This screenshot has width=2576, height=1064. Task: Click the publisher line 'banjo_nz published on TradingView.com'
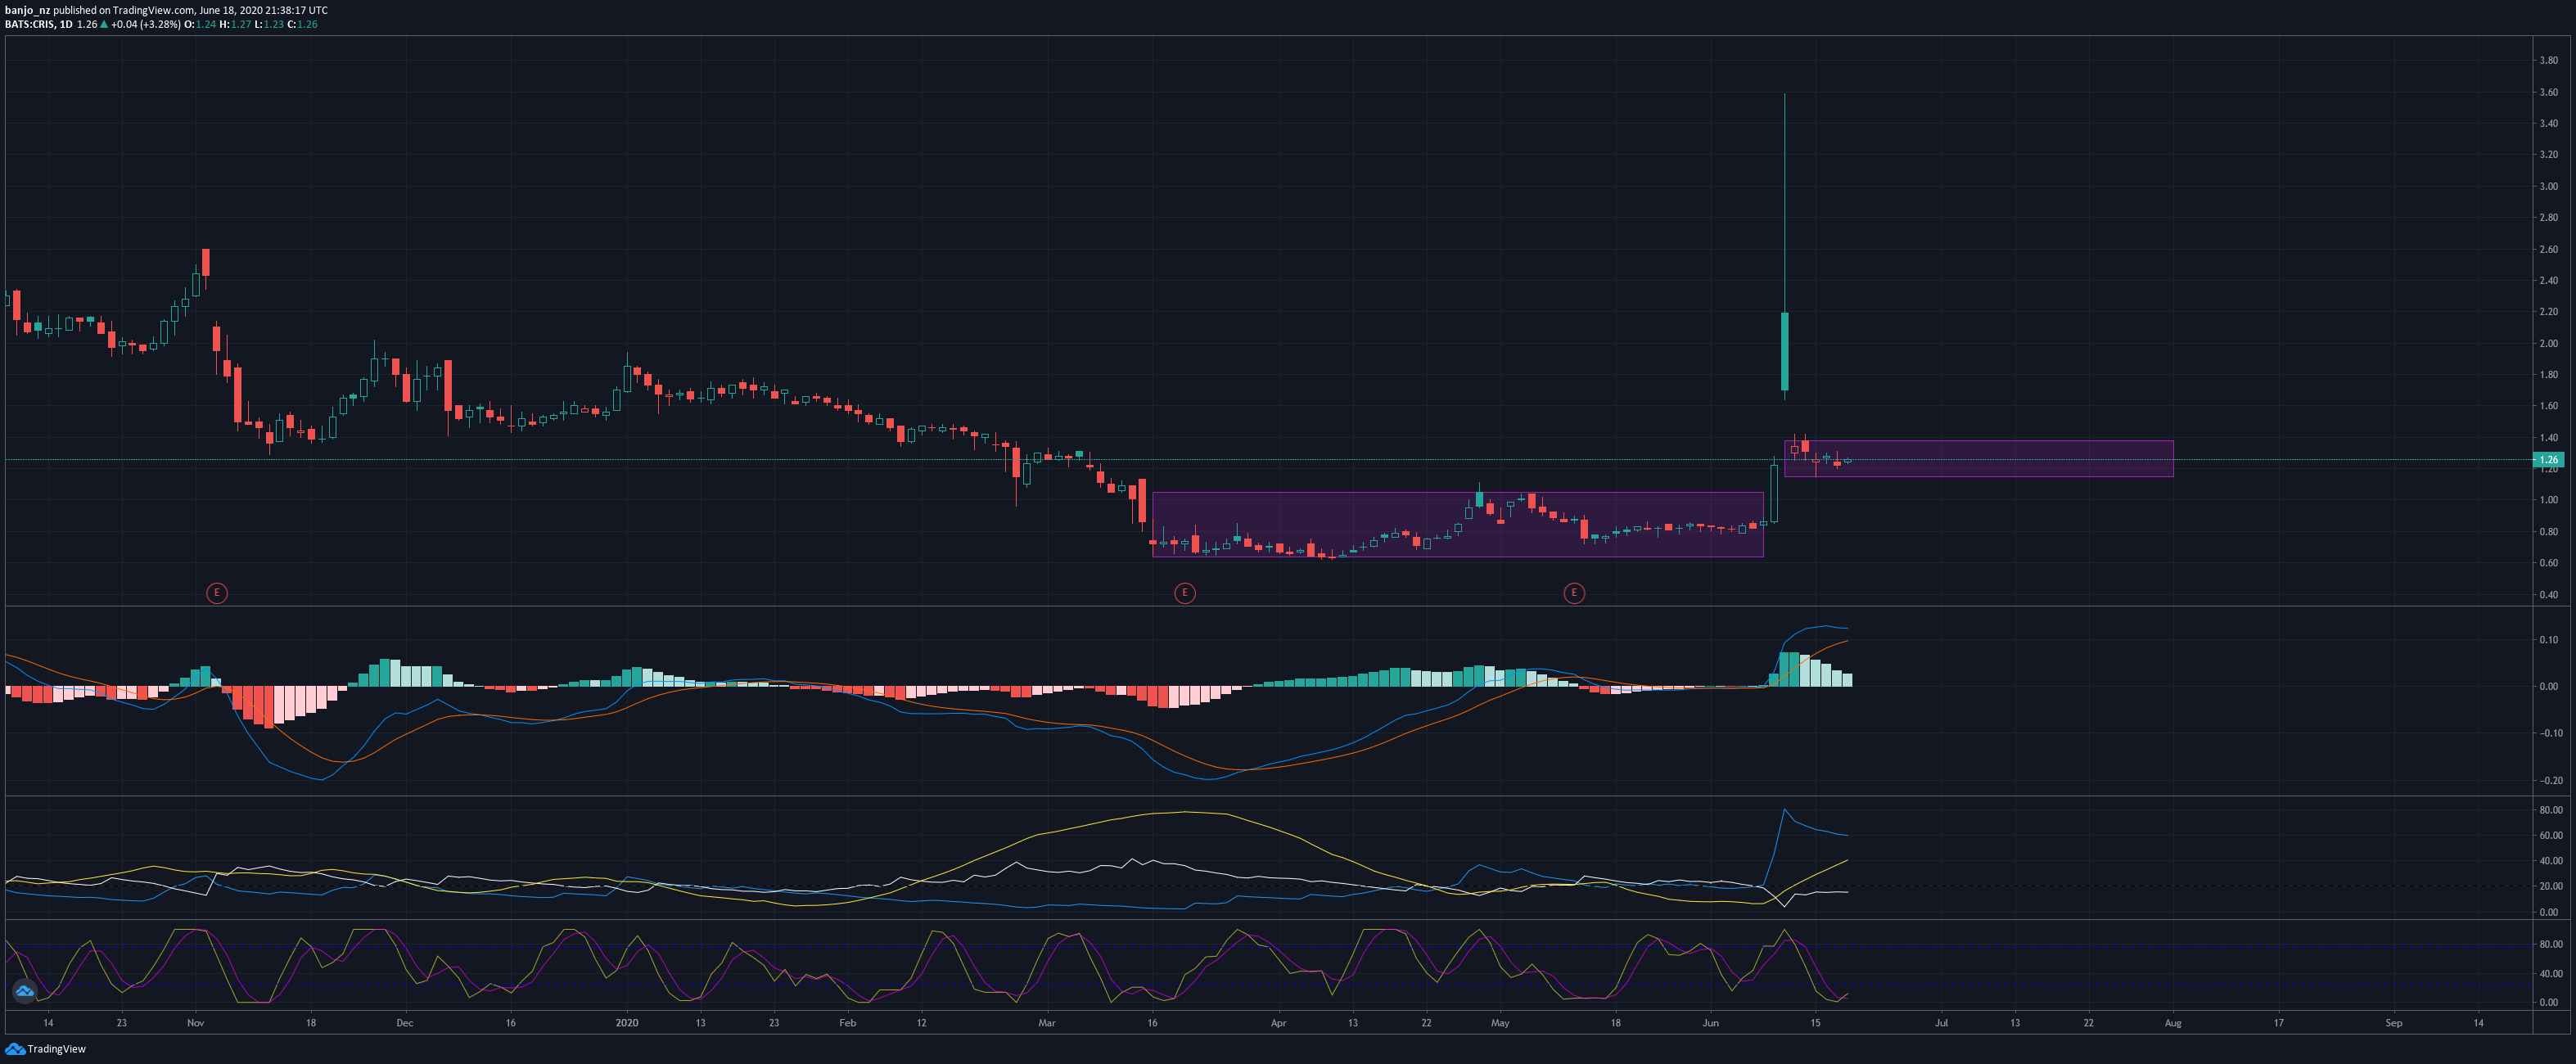click(x=100, y=10)
